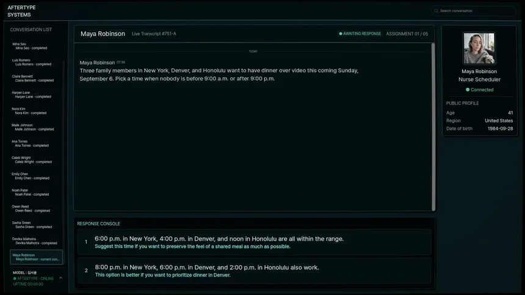Click the Model name label

25,272
